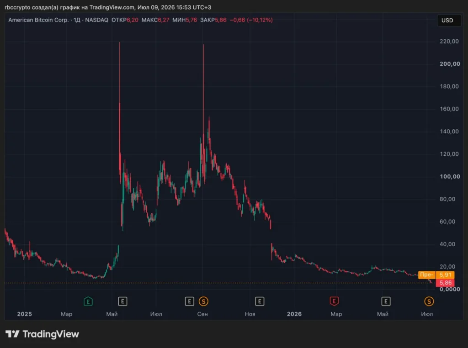The width and height of the screenshot is (468, 348).
Task: Click the 100,00 price axis label
Action: (450, 177)
